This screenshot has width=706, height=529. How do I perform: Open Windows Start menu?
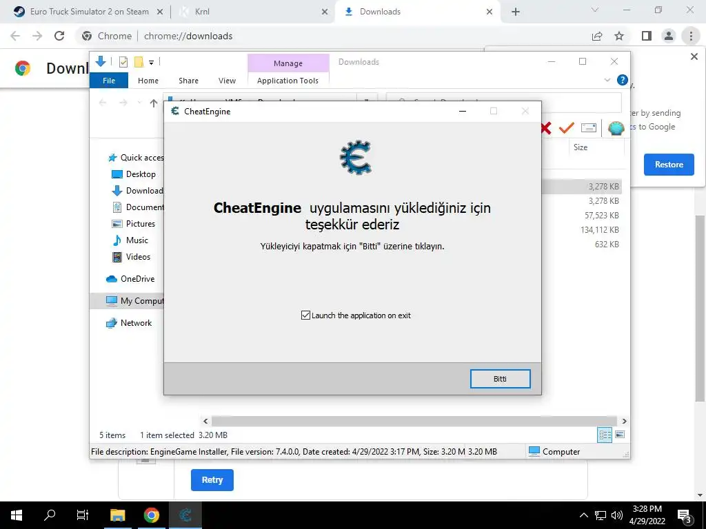(x=17, y=515)
